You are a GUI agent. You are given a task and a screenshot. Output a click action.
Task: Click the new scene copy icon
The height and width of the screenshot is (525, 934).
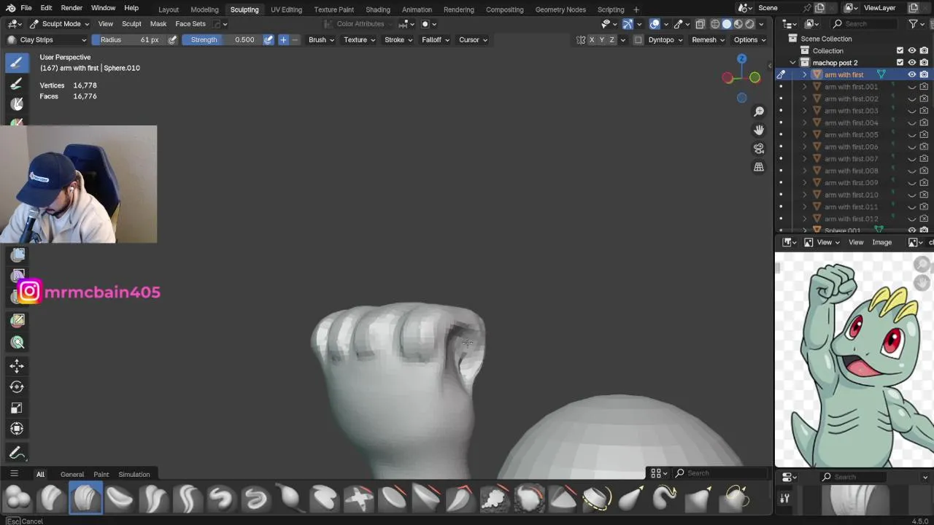pos(819,8)
